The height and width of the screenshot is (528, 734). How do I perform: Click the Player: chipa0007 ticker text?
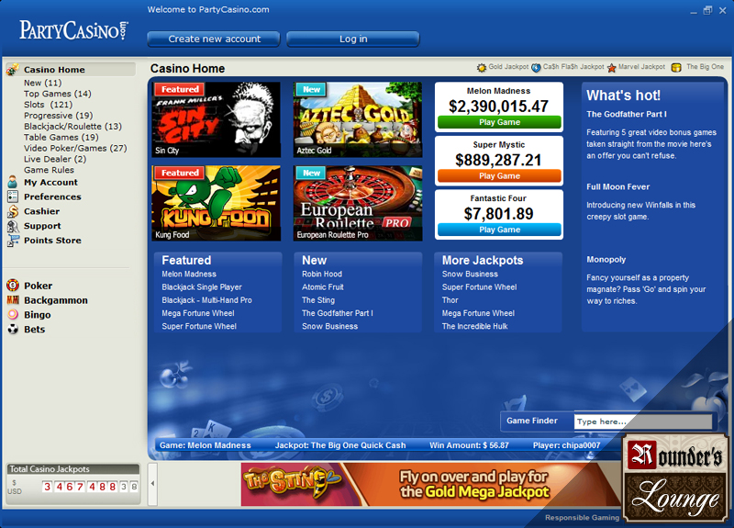point(566,445)
